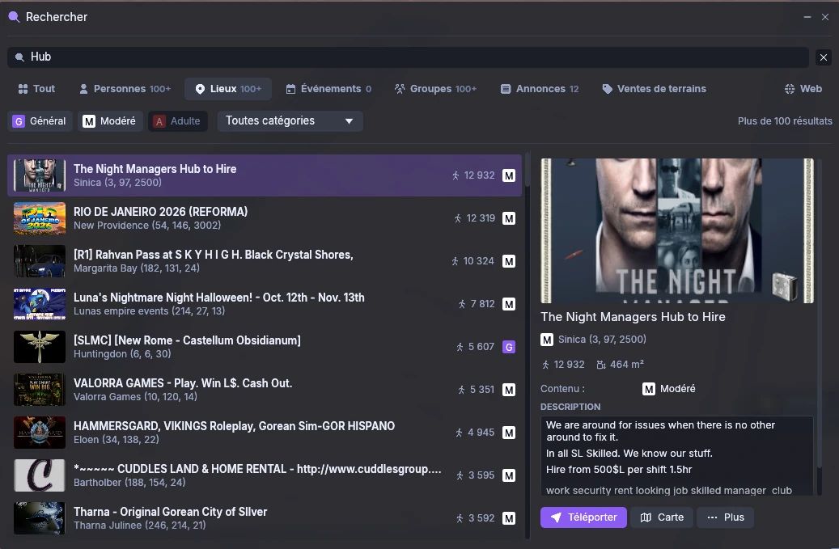Screen dimensions: 839x549
Task: Select Luna's Nightmare Night Halloween result
Action: tap(265, 304)
